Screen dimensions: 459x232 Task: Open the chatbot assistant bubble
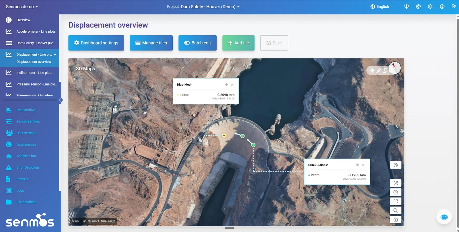(x=444, y=217)
